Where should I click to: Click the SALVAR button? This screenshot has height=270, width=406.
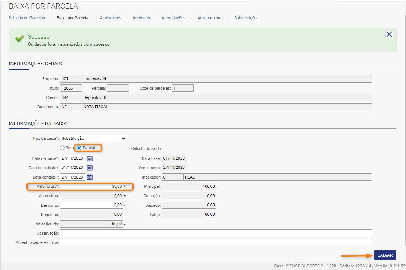[x=385, y=255]
